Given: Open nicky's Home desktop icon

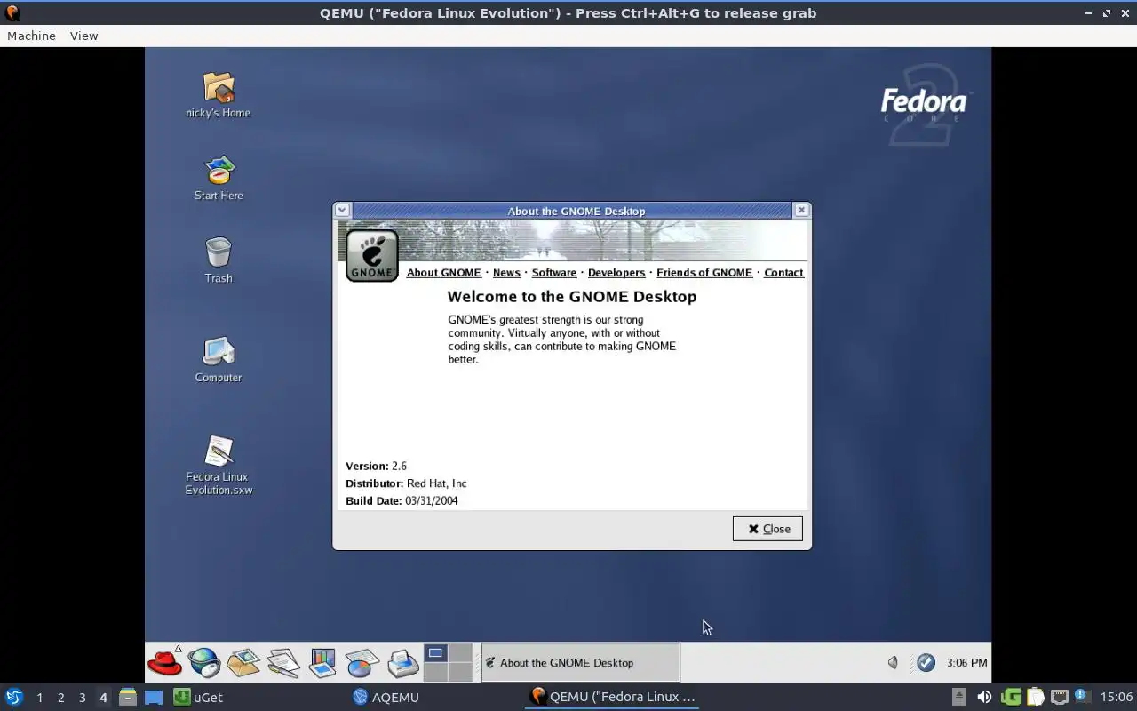Looking at the screenshot, I should (x=219, y=94).
